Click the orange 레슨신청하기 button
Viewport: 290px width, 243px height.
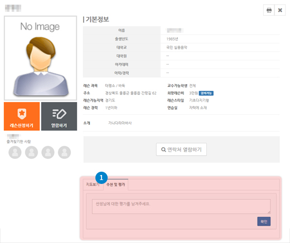pyautogui.click(x=22, y=116)
